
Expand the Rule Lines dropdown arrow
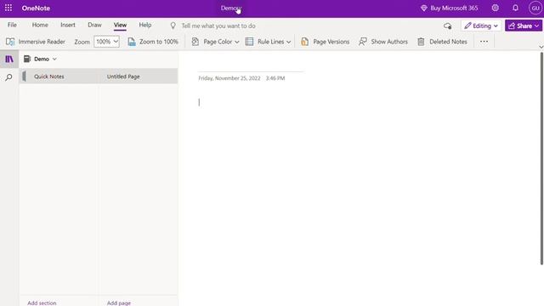tap(289, 42)
